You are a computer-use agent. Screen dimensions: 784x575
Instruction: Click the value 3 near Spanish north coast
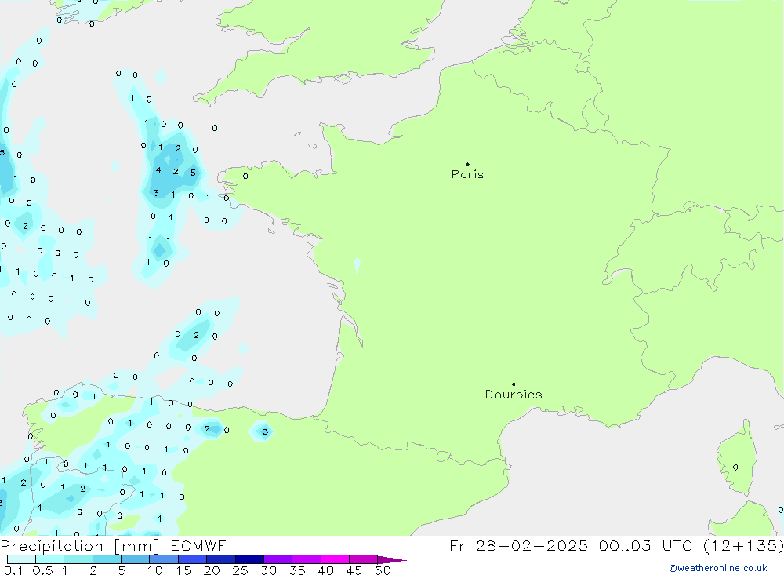266,432
